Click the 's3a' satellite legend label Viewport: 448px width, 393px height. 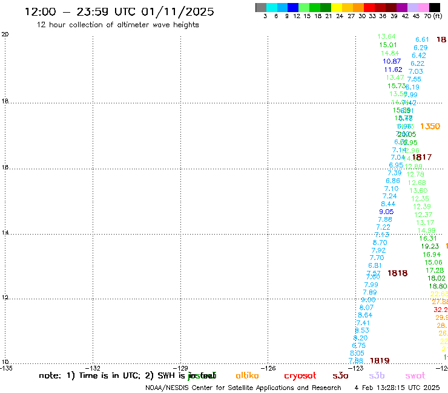click(340, 376)
